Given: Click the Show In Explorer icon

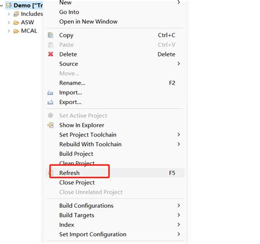Looking at the screenshot, I should 50,125.
